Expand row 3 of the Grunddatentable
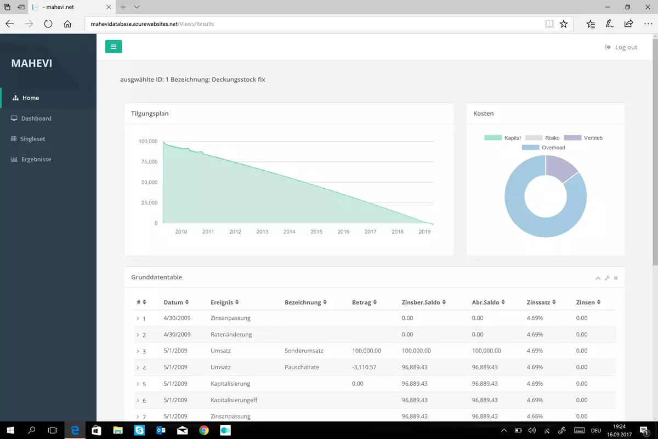 pyautogui.click(x=138, y=351)
